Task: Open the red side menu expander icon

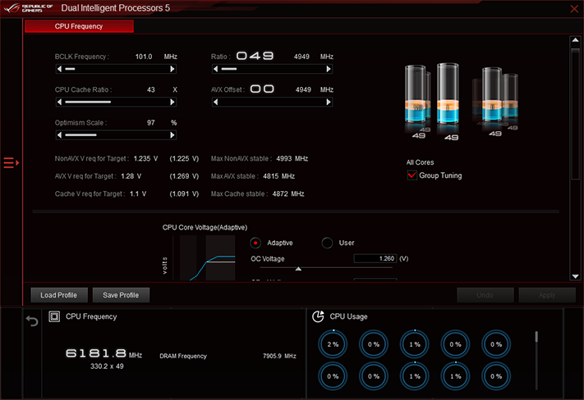Action: point(11,163)
